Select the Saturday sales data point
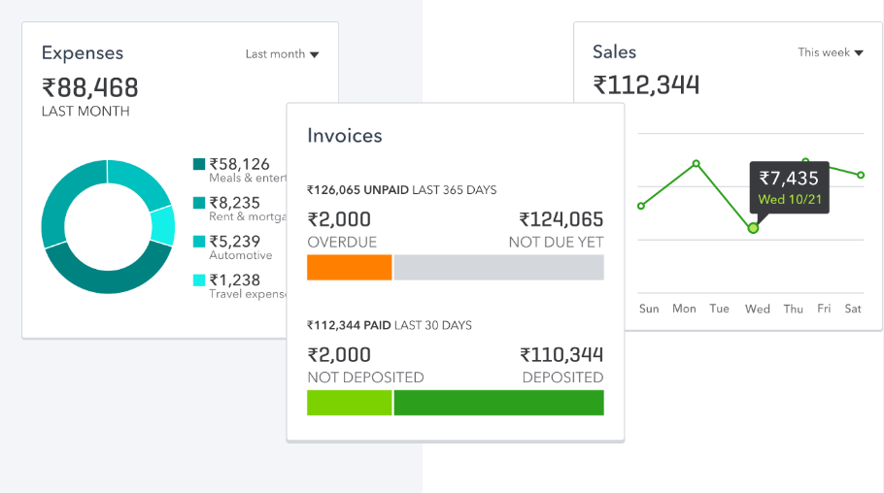This screenshot has height=493, width=884. pos(861,175)
